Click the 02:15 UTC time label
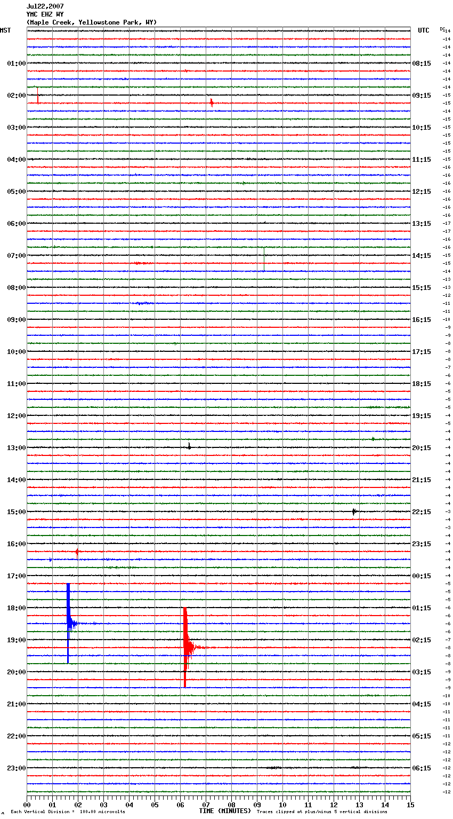This screenshot has height=819, width=453. click(x=422, y=640)
